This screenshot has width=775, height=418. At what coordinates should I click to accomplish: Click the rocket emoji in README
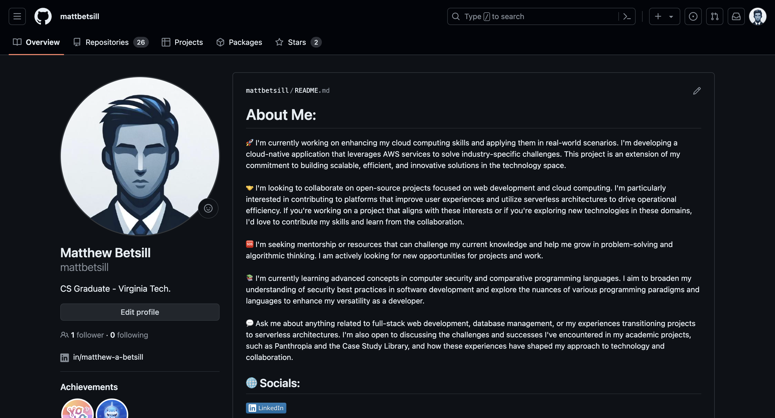tap(249, 142)
